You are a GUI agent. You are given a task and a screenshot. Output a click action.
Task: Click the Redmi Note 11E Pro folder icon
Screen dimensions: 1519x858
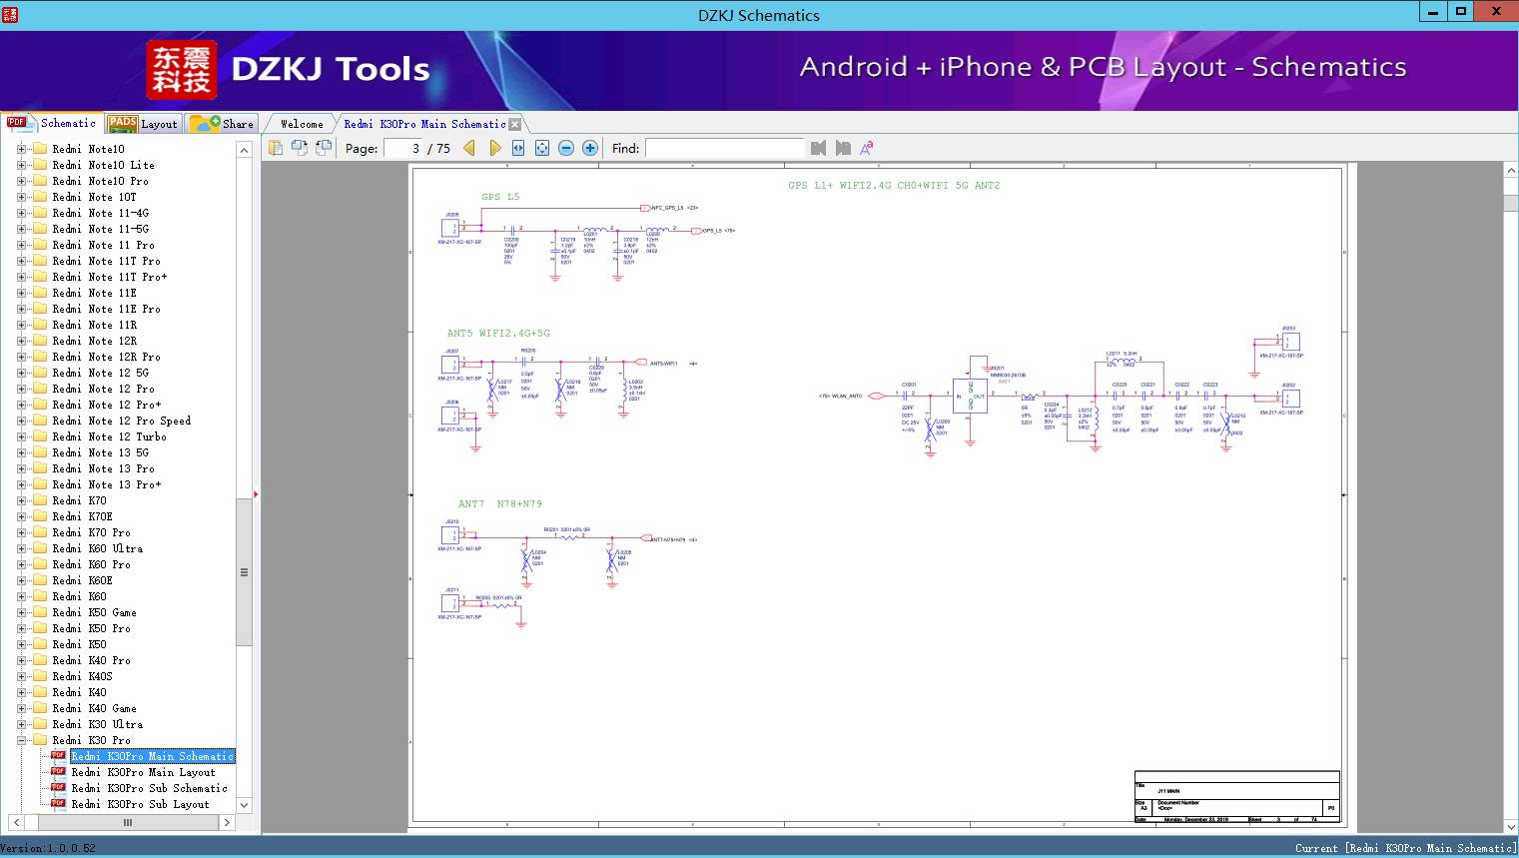pos(40,309)
